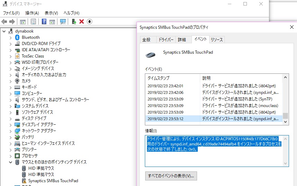Select the second HID 準拠マウス device
The width and height of the screenshot is (297, 186).
(x=41, y=175)
